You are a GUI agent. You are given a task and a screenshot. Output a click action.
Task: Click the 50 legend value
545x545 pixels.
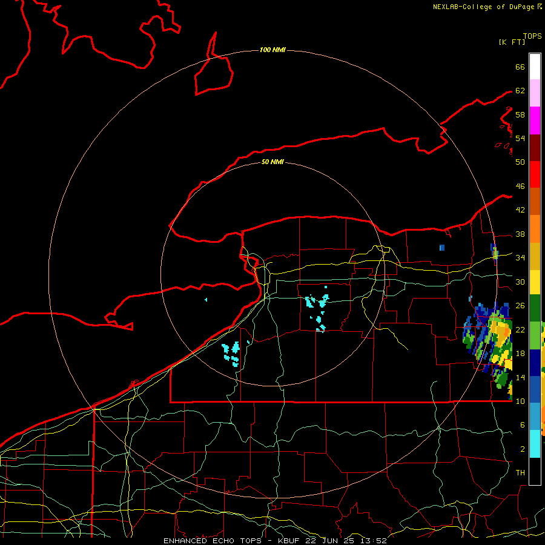(520, 162)
